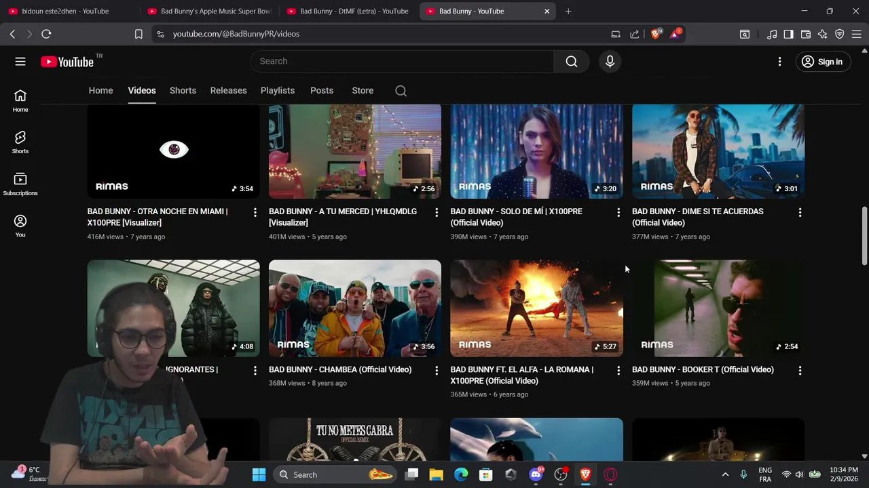Play the CHAMBEA video thumbnail

point(355,308)
